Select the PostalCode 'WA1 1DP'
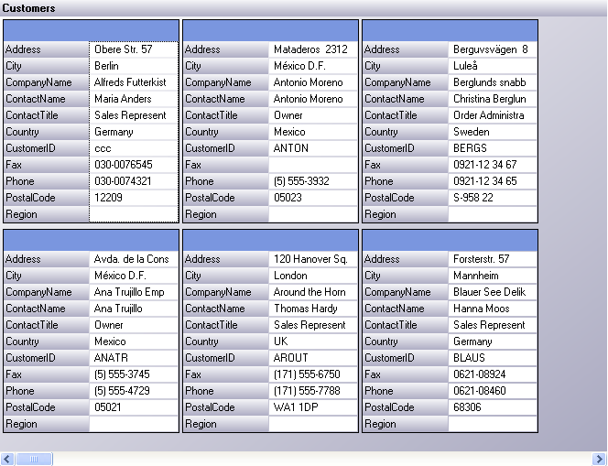 coord(313,407)
